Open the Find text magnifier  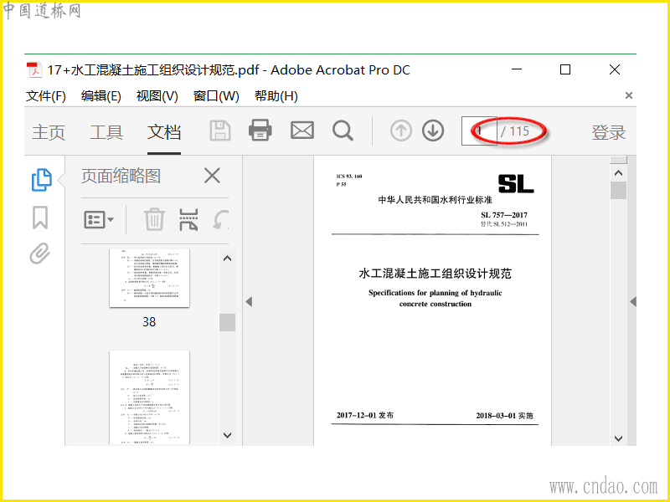(x=343, y=131)
